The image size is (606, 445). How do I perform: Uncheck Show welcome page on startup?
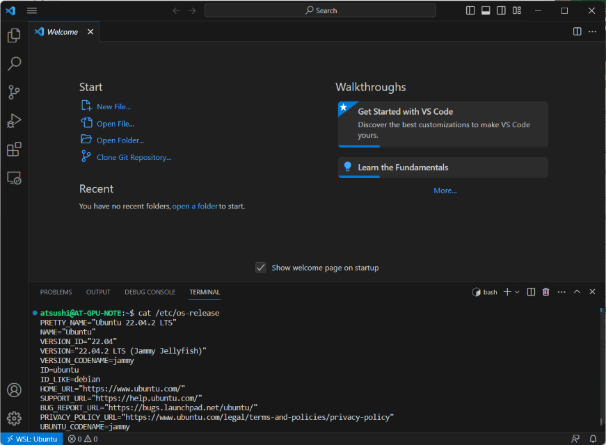[x=261, y=268]
